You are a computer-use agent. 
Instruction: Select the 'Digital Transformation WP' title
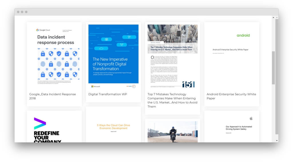[x=108, y=94]
